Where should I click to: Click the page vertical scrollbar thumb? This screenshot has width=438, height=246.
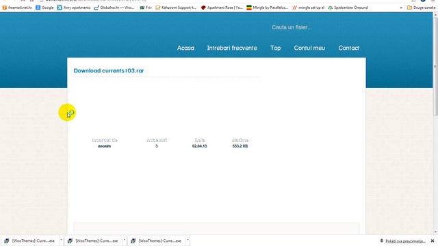tap(435, 67)
